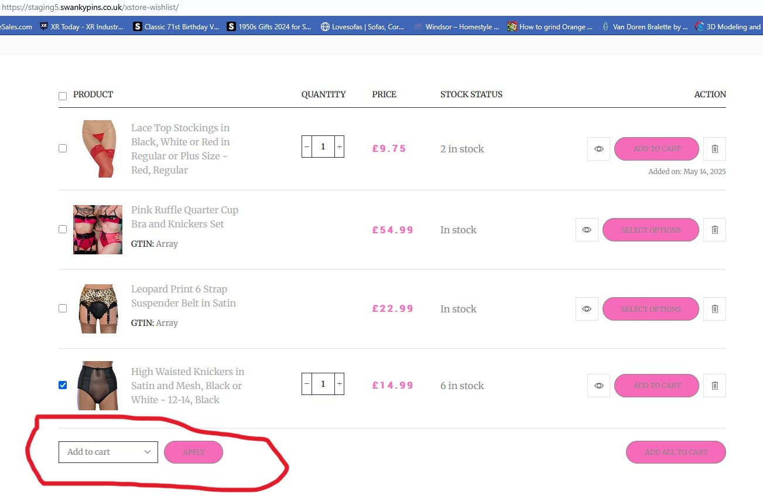Open Pink Ruffle Quarter Cup Bra product link
The width and height of the screenshot is (763, 497).
tap(184, 217)
